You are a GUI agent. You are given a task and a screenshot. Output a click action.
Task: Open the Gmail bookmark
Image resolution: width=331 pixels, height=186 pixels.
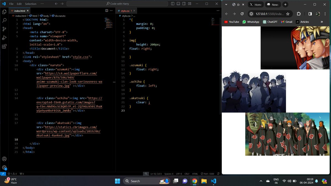[x=287, y=22]
